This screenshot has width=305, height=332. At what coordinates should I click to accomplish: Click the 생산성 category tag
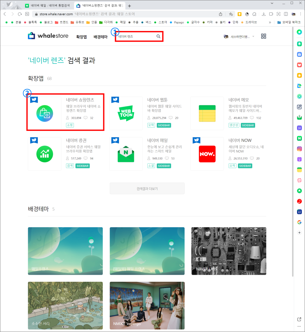tap(234, 125)
